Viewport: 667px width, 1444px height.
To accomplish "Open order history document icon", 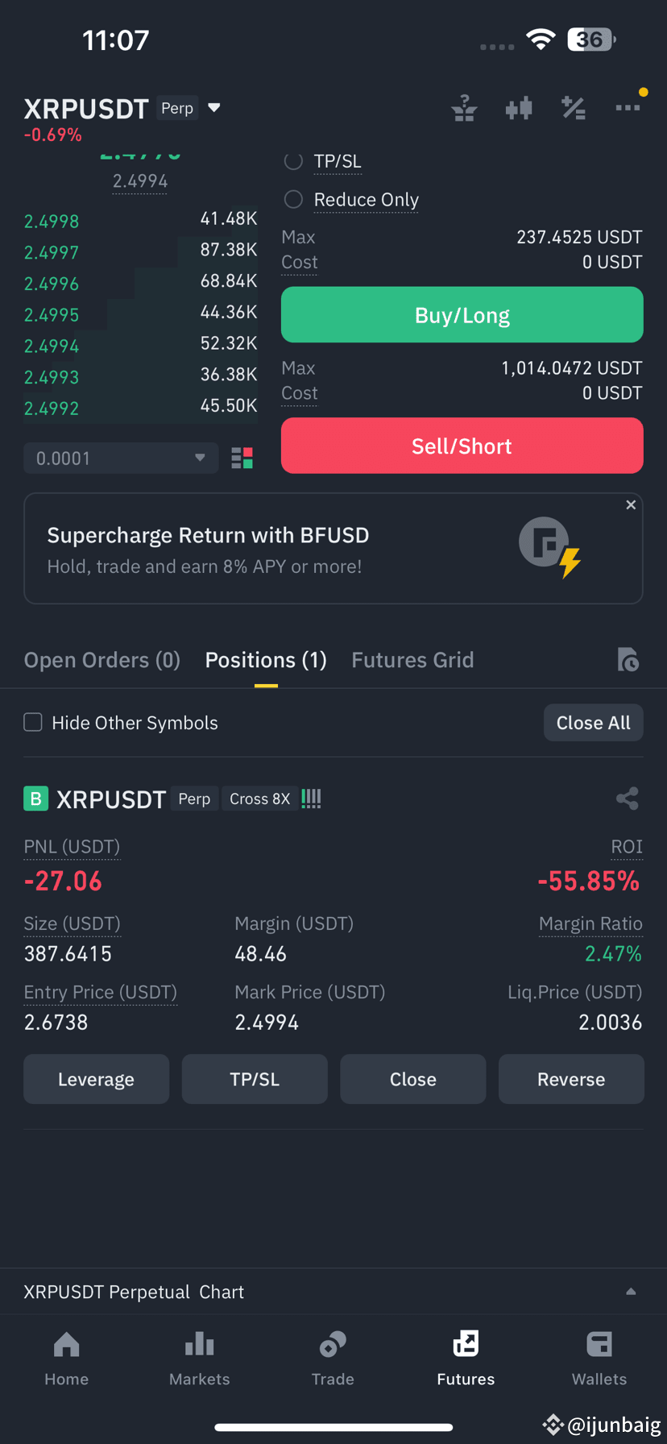I will point(628,659).
